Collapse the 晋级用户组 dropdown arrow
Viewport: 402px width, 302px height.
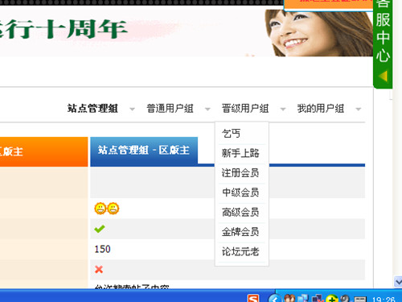[283, 110]
